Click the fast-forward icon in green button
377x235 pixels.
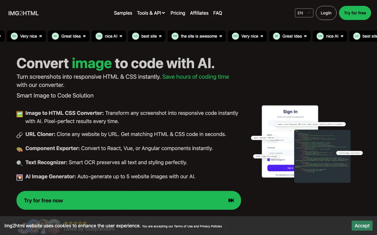231,200
